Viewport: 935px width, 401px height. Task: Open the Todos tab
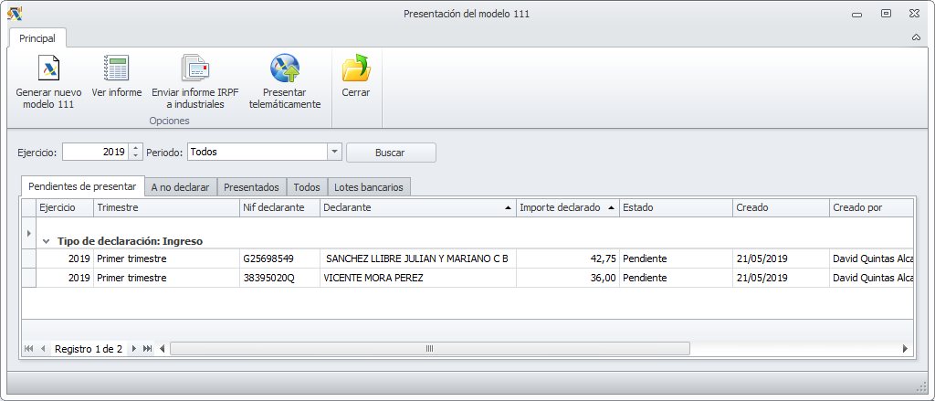click(307, 187)
